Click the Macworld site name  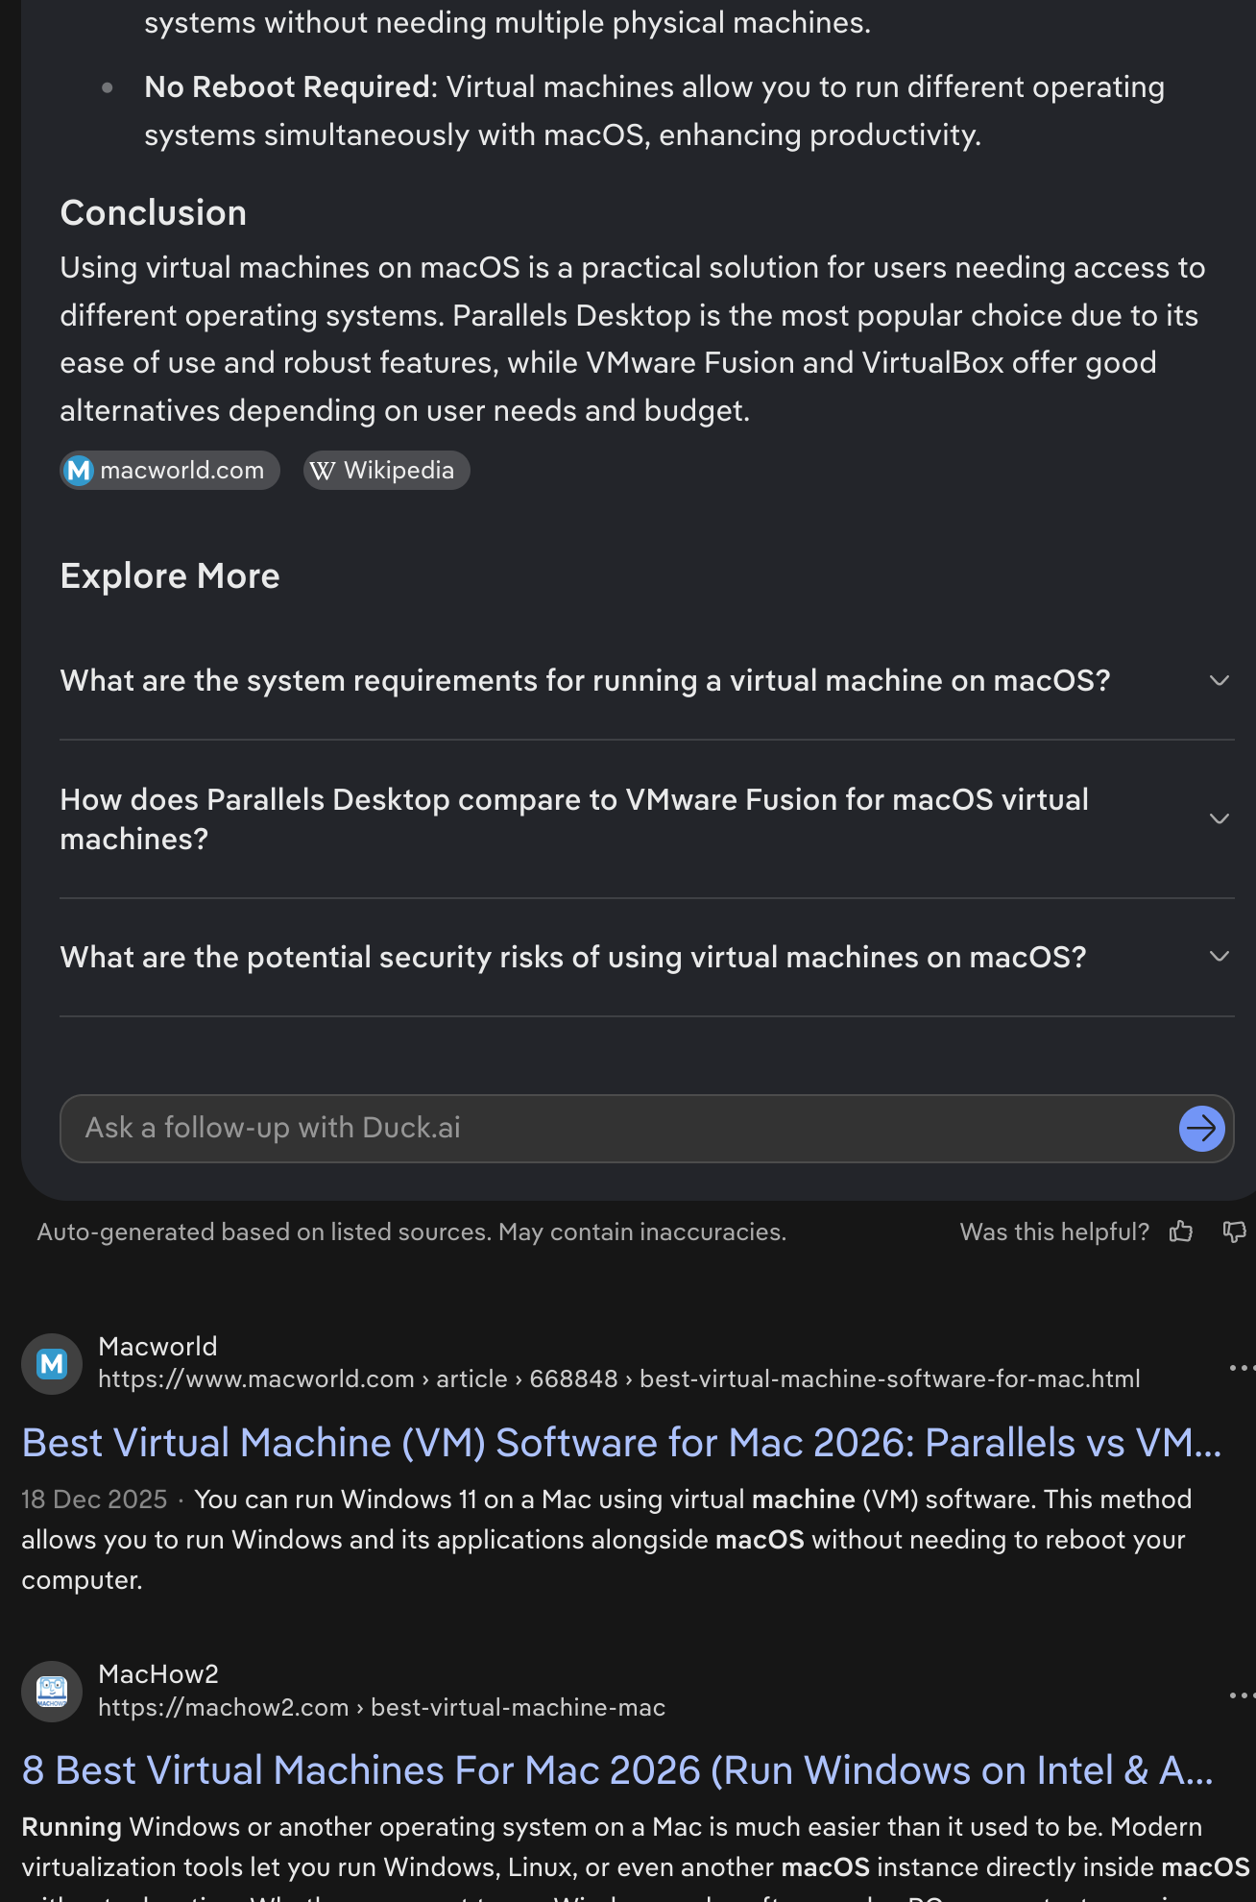[x=158, y=1347]
